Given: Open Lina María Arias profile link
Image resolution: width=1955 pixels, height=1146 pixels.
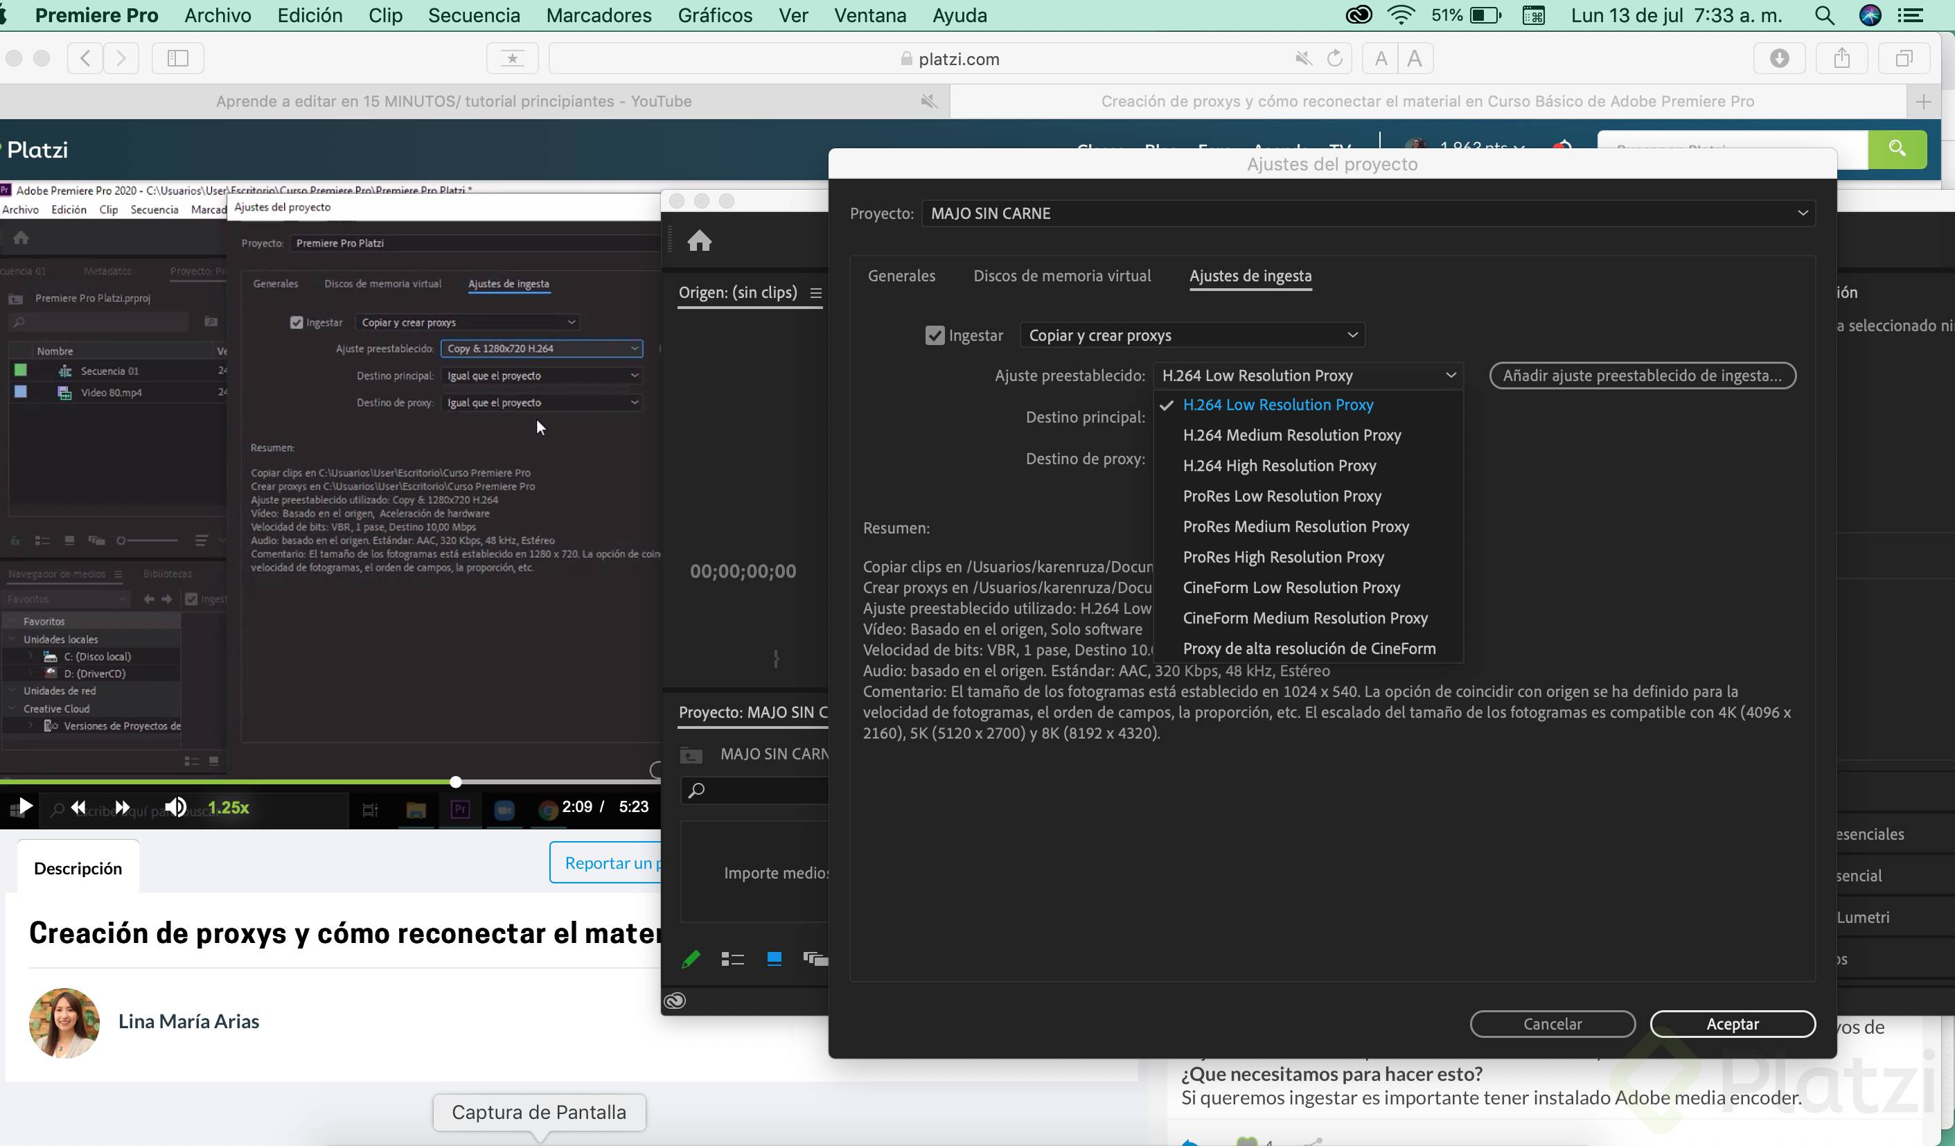Looking at the screenshot, I should [188, 1022].
